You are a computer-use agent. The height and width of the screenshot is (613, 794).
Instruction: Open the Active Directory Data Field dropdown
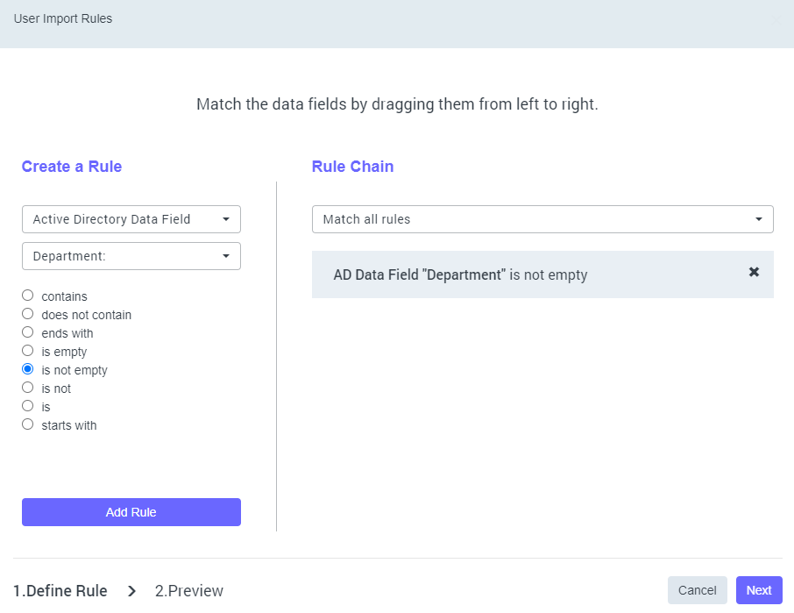131,219
